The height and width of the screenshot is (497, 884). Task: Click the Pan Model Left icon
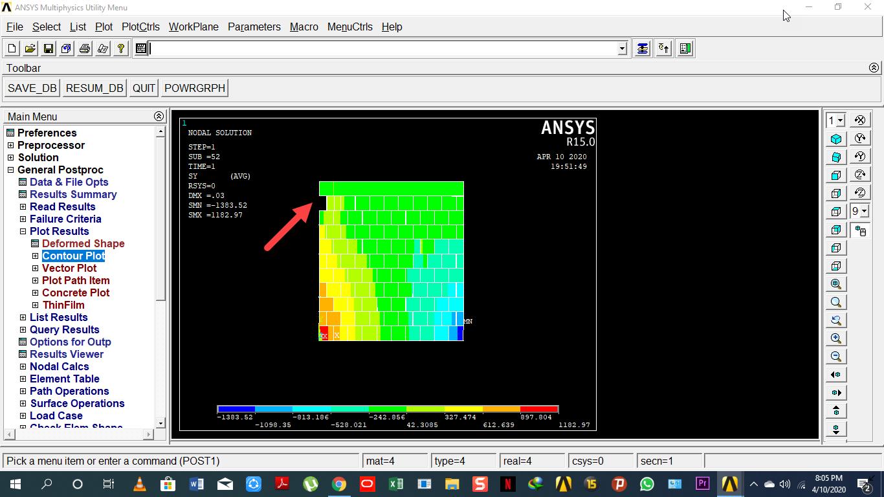[x=836, y=375]
